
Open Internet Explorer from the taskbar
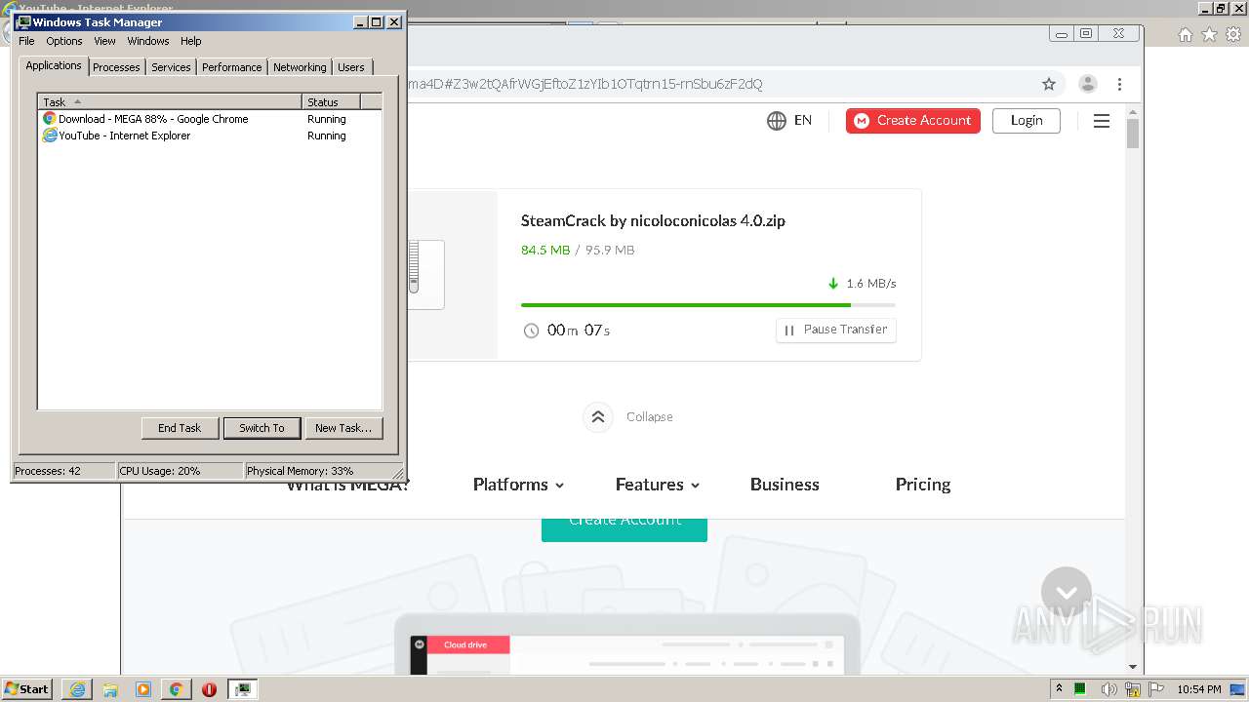(77, 689)
